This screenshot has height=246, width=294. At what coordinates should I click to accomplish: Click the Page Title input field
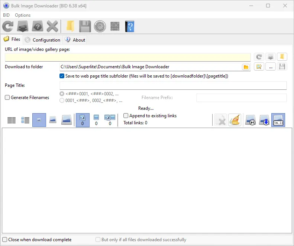[x=173, y=85]
